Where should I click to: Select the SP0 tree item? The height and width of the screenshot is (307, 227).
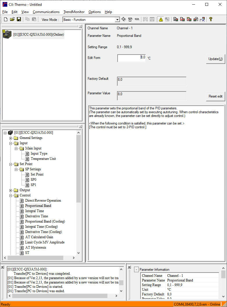33,180
